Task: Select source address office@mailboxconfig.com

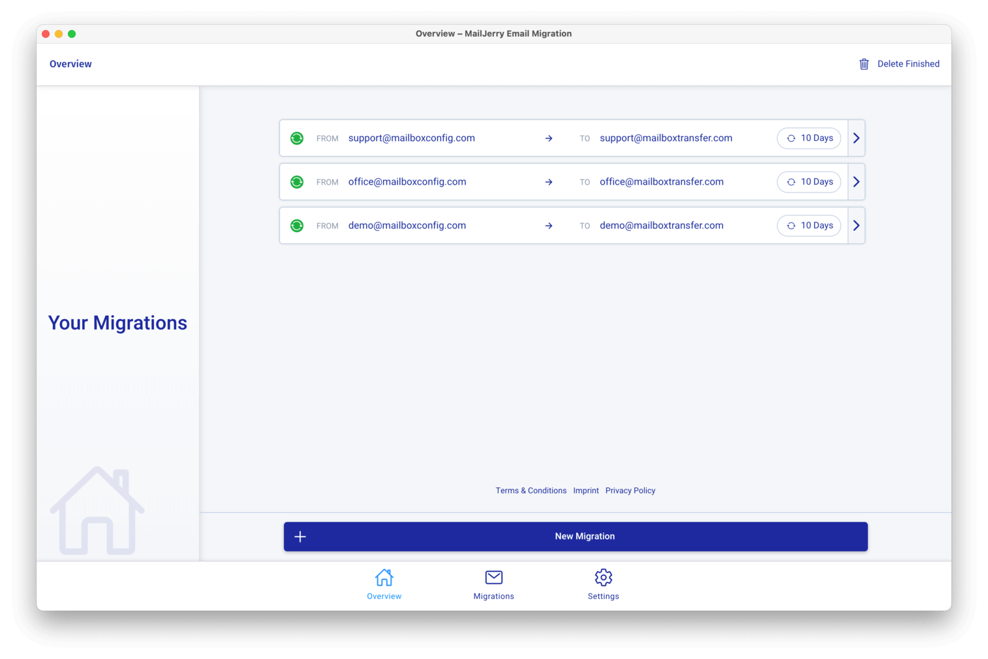Action: pos(407,182)
